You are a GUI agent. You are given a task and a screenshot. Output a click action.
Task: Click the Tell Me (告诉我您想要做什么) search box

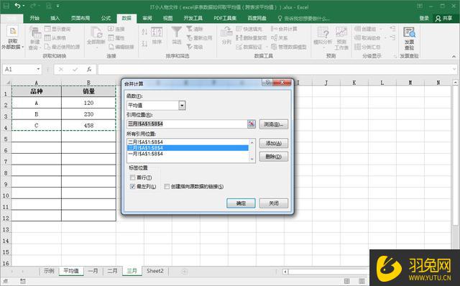(304, 19)
